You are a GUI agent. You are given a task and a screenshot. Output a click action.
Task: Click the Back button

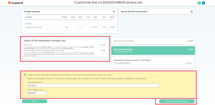tap(34, 101)
